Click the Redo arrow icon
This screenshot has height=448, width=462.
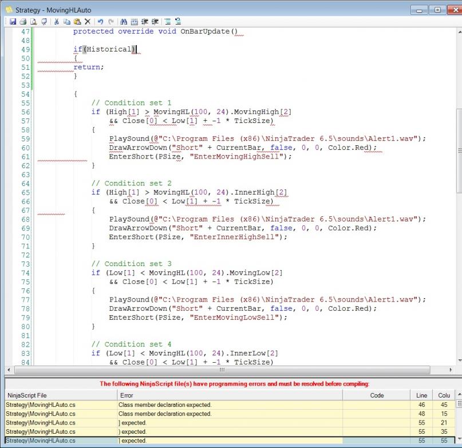click(x=111, y=21)
